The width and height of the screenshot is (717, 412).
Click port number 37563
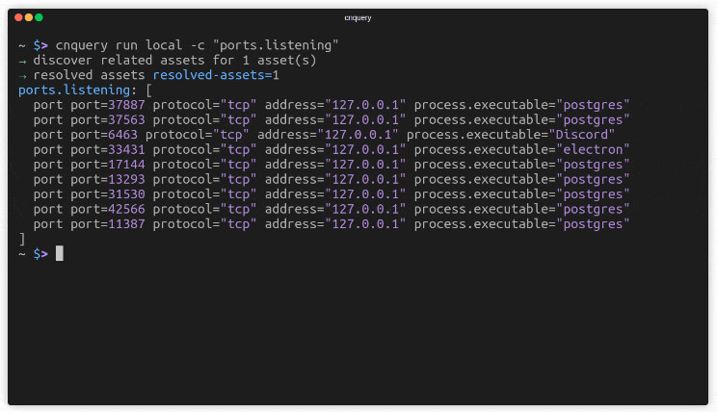pos(126,119)
